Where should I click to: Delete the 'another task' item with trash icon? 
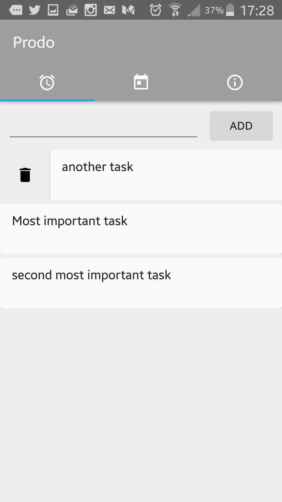pos(25,175)
